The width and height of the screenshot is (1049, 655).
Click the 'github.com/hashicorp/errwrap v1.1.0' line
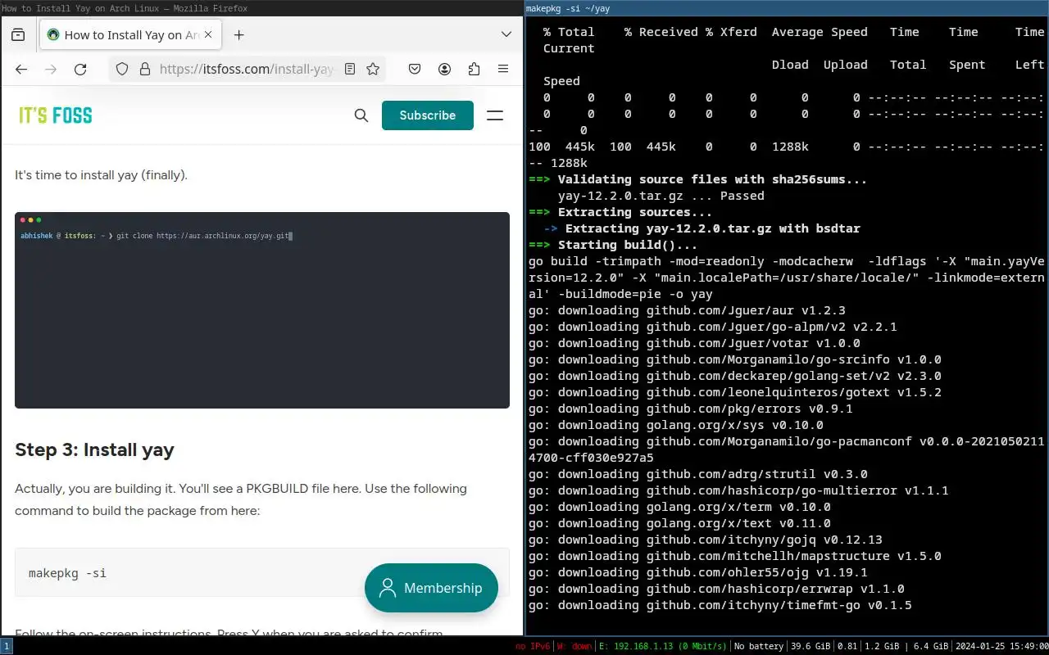pos(716,589)
